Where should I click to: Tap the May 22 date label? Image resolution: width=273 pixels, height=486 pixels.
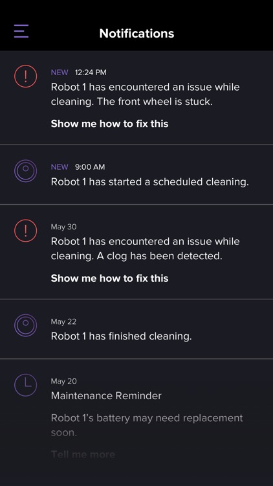click(63, 321)
